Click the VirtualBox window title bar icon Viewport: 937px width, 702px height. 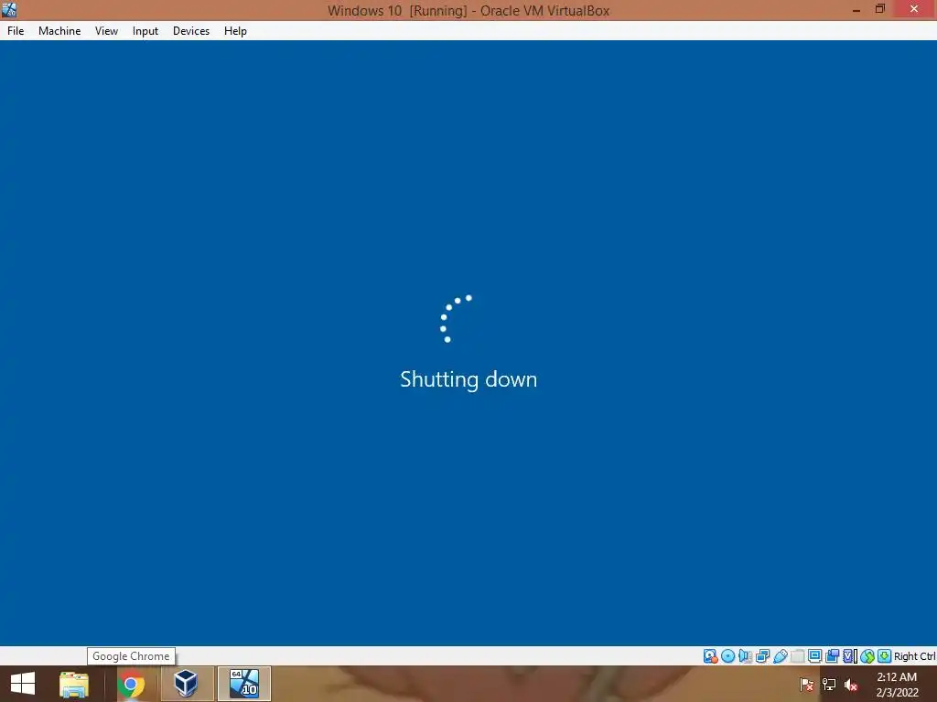click(9, 9)
